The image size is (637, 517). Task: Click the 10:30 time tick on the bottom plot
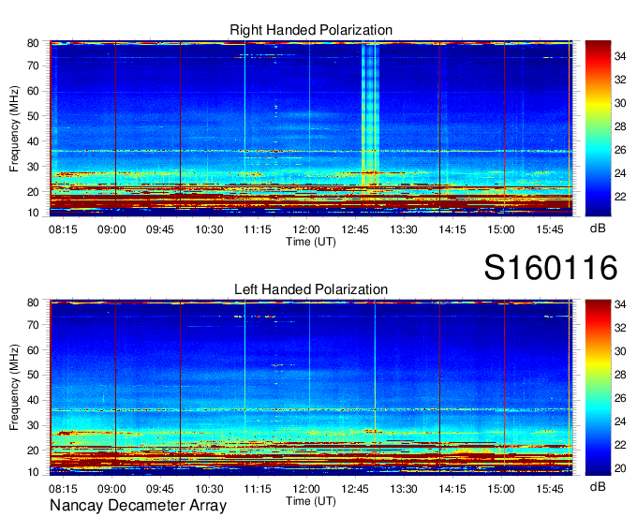(x=209, y=489)
